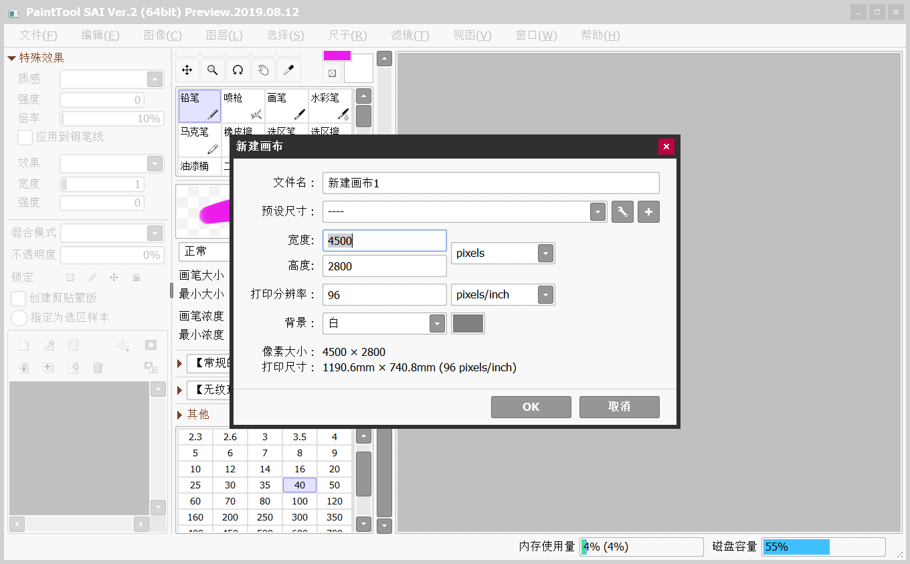Click the delete layer trash icon
This screenshot has width=910, height=564.
[x=98, y=367]
